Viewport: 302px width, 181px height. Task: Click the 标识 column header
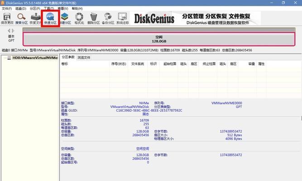pyautogui.click(x=153, y=64)
